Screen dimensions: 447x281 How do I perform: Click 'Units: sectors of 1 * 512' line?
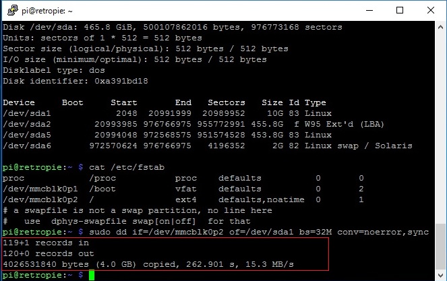tap(102, 38)
